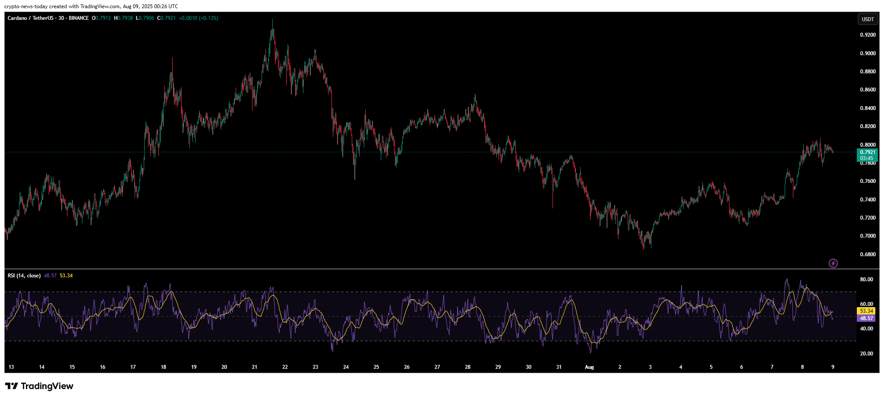Click the Aug label on date axis

pos(589,367)
